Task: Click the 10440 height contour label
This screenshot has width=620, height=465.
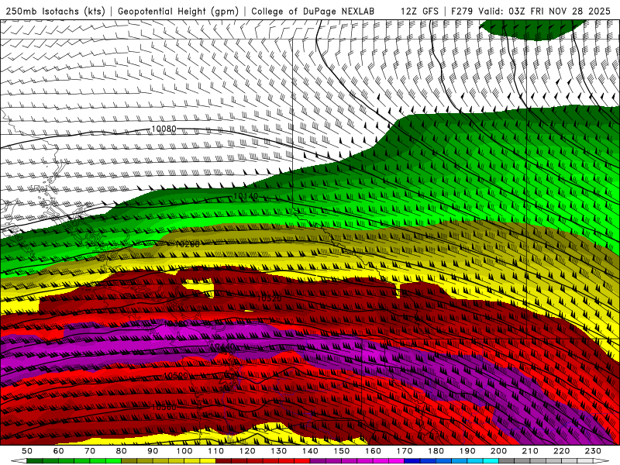Action: 222,346
